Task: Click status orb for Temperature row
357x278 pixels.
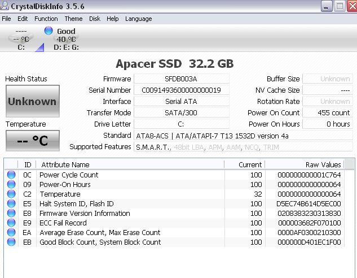Action: click(x=11, y=194)
